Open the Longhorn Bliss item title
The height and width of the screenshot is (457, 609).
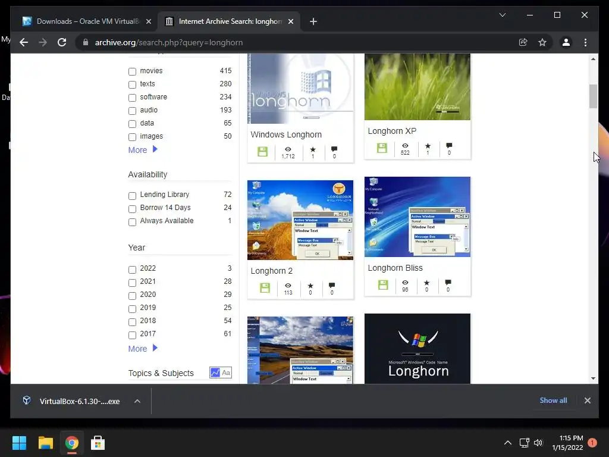[x=395, y=268]
